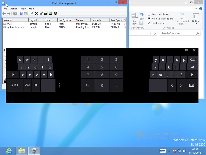
Task: Tap the left Shift key next to z
Action: click(x=13, y=75)
